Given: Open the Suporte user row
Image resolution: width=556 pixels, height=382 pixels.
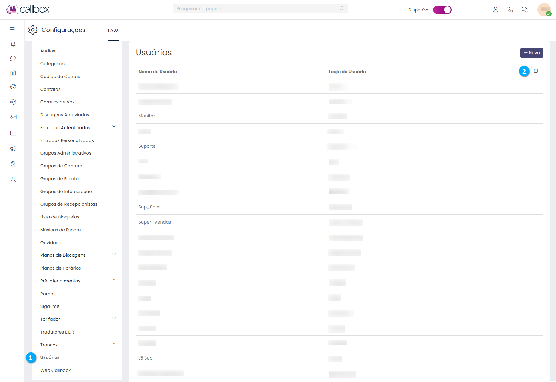Looking at the screenshot, I should tap(147, 146).
